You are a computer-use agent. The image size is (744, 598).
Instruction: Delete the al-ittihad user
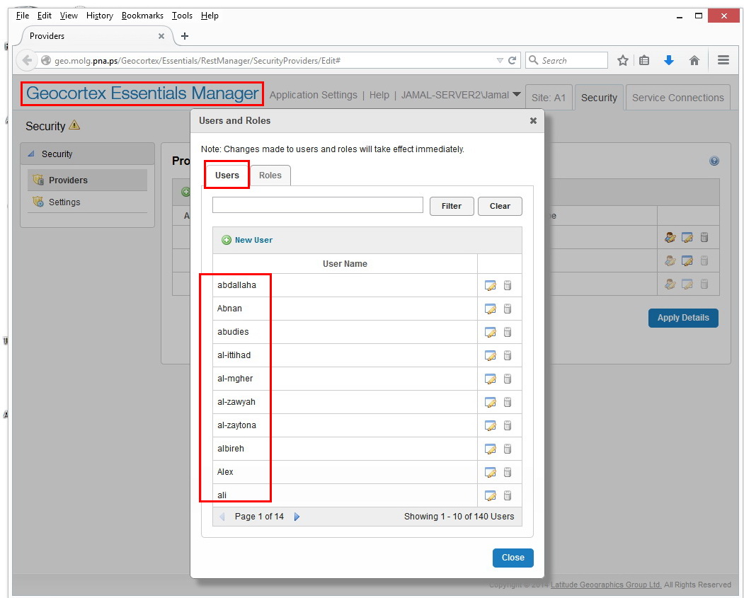[x=508, y=355]
